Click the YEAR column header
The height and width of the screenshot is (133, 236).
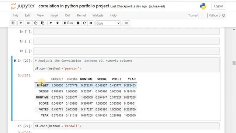coord(132,79)
